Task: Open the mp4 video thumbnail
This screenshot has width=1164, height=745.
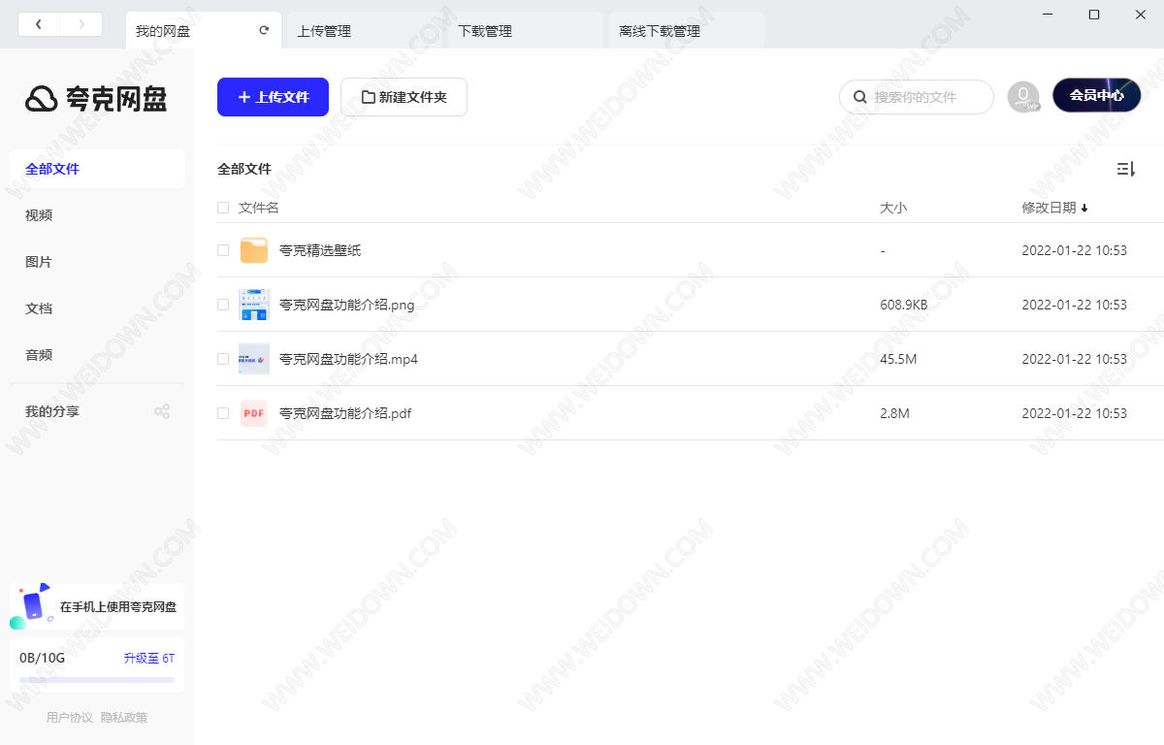Action: (254, 359)
